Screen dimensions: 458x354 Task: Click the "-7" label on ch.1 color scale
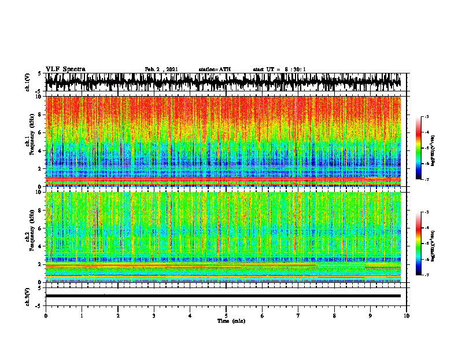pos(427,179)
